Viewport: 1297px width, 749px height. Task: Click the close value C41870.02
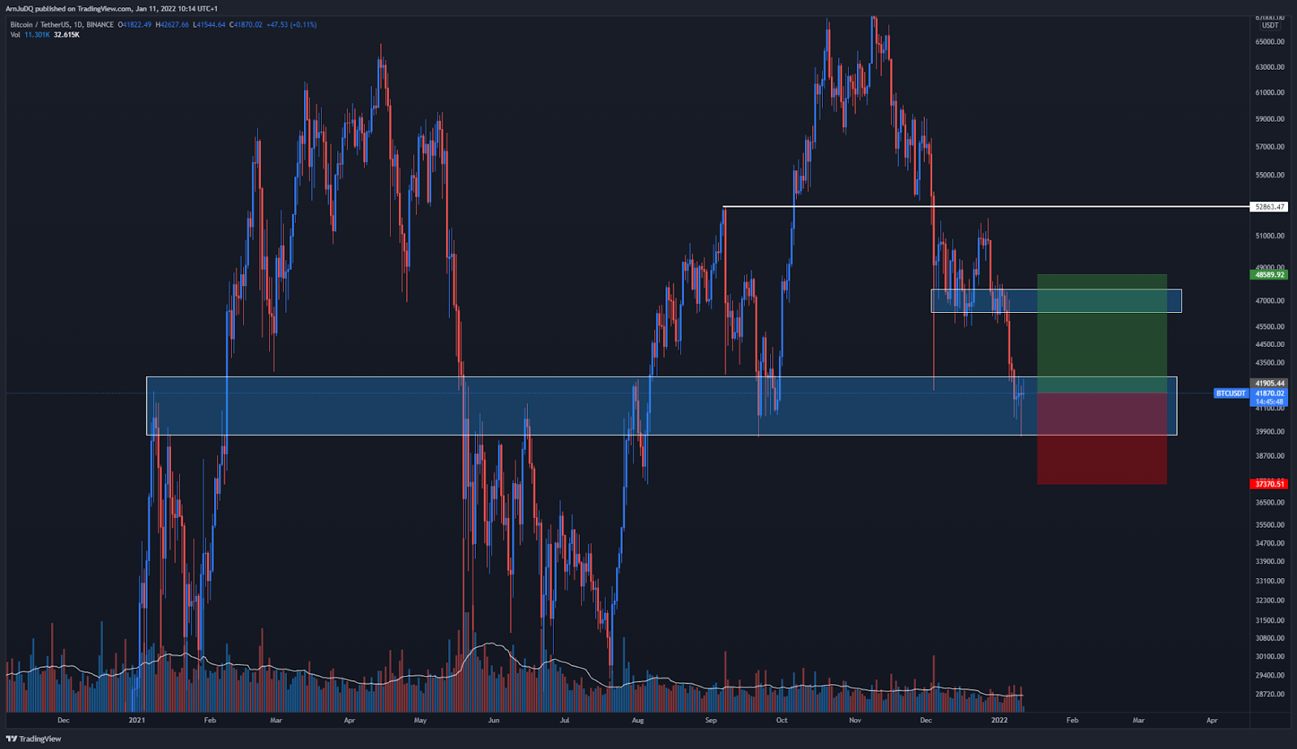246,25
